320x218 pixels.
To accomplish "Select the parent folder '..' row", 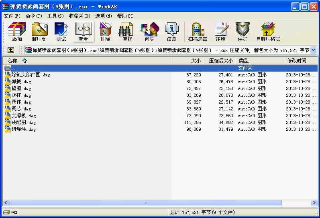I will pos(14,68).
